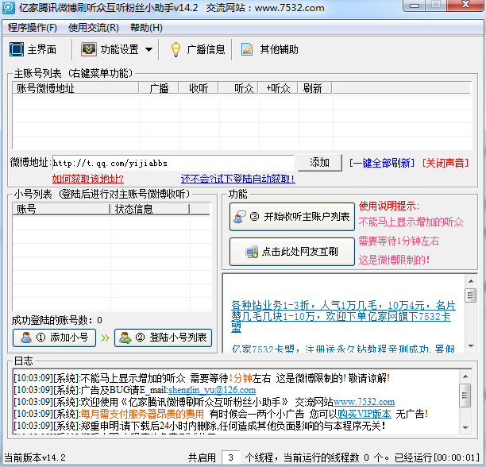Open the 如何获取该地址? link
This screenshot has height=467, width=486.
(87, 179)
